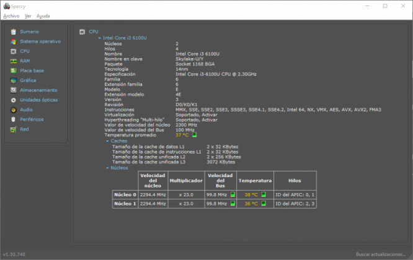Select the RAM section label
Viewport: 413px width, 260px height.
[x=25, y=61]
